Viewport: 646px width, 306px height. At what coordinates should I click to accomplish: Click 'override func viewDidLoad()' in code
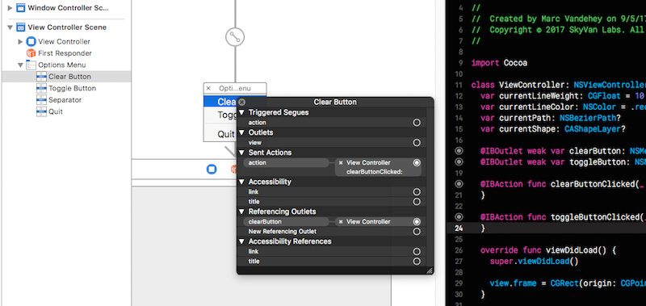[548, 250]
